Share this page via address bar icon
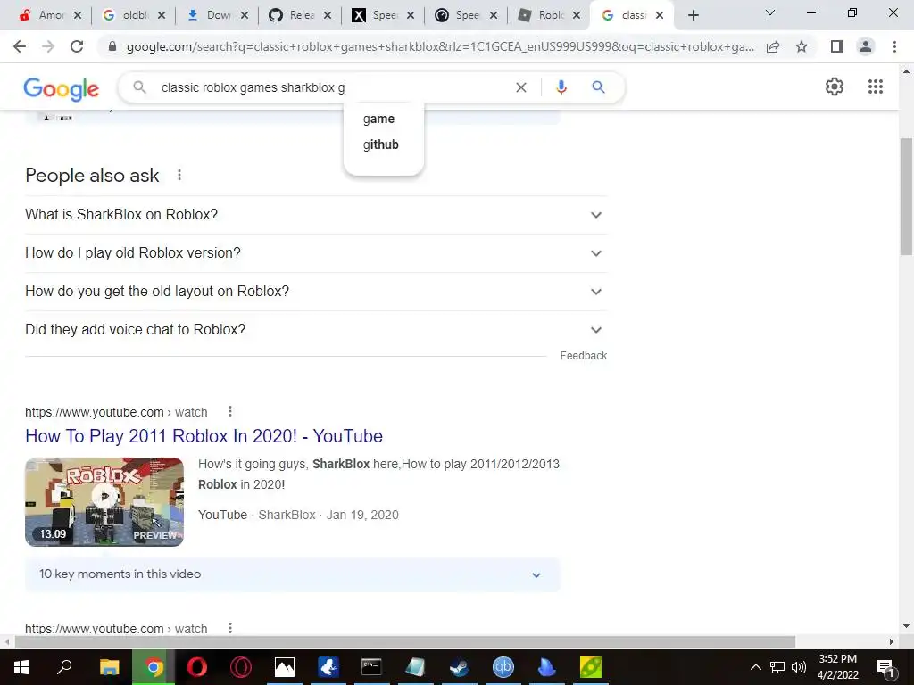 click(x=773, y=46)
